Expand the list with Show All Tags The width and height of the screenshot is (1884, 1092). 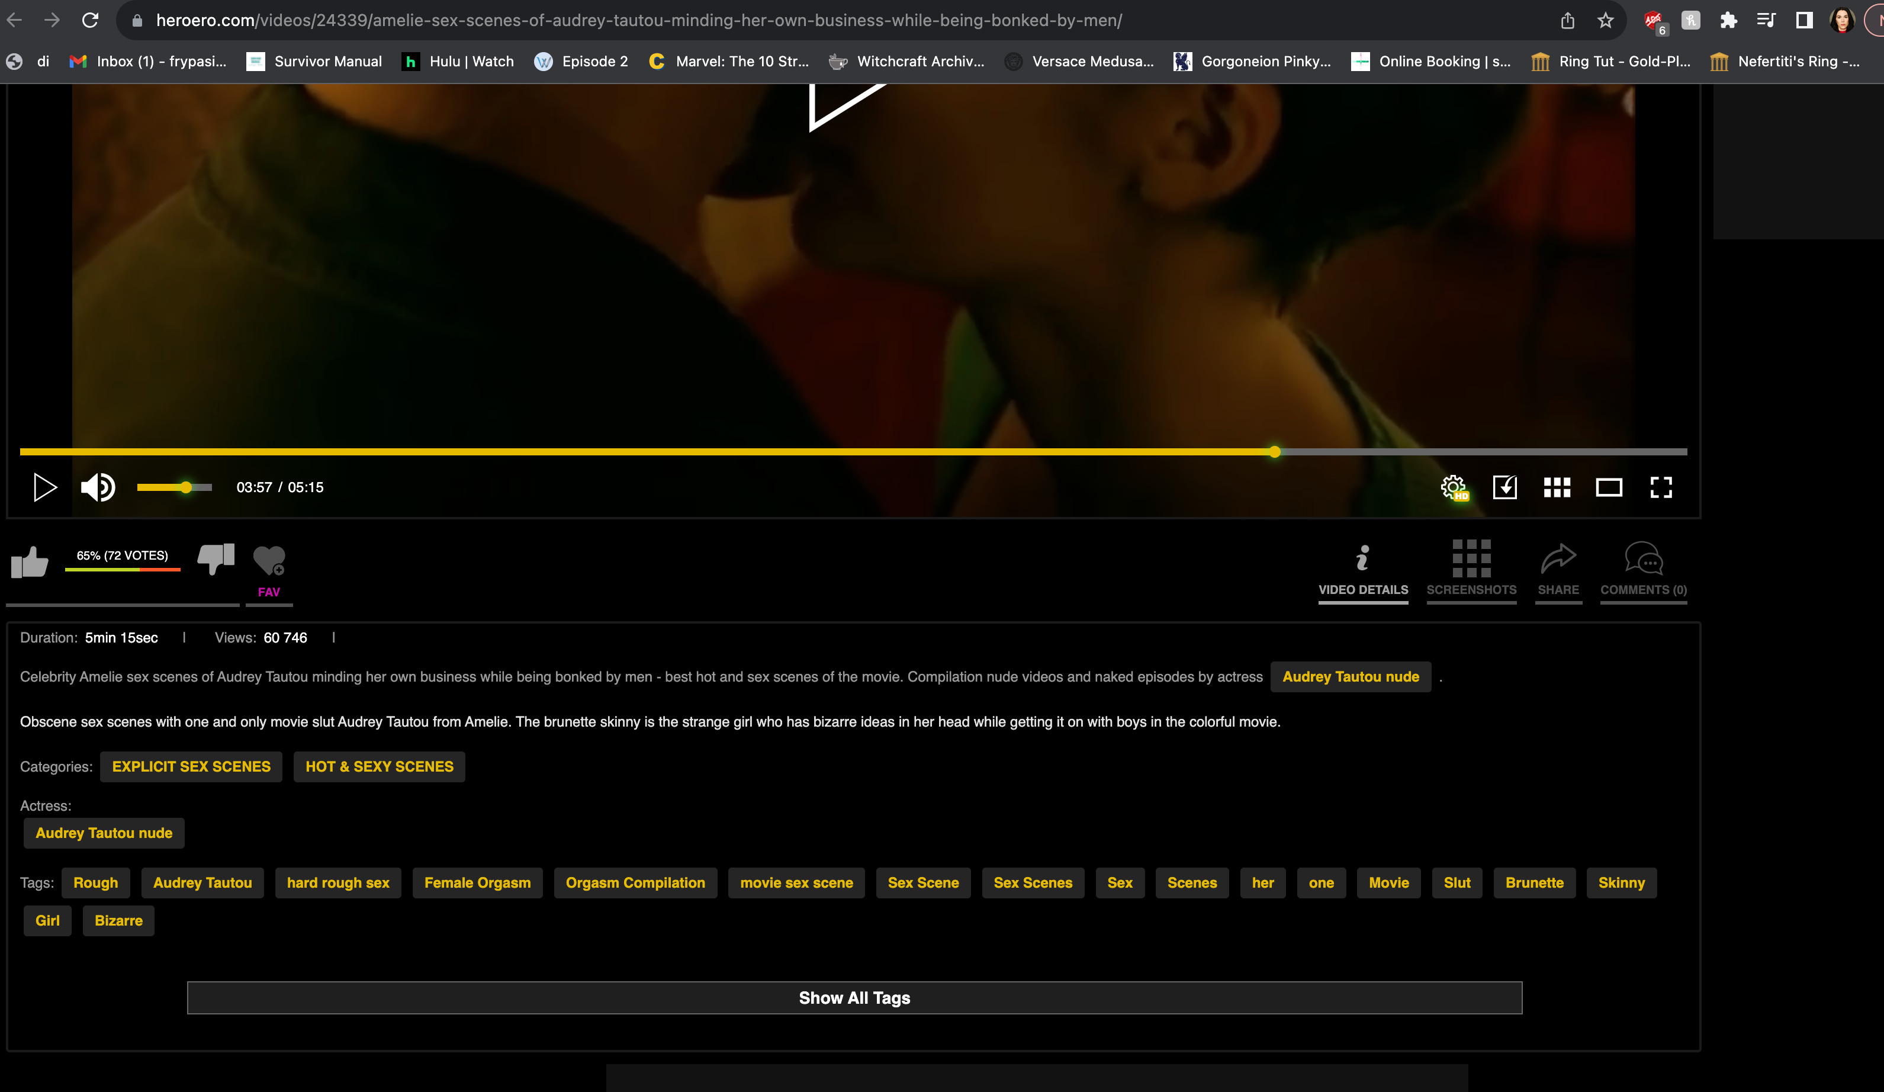[854, 998]
